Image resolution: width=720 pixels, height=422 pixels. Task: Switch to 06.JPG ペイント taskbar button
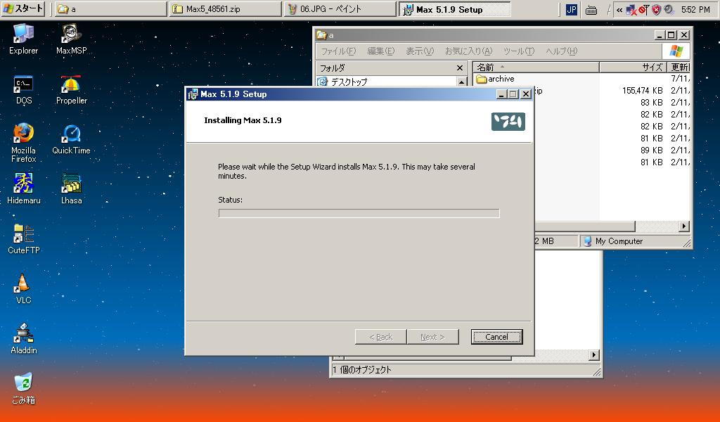(340, 9)
